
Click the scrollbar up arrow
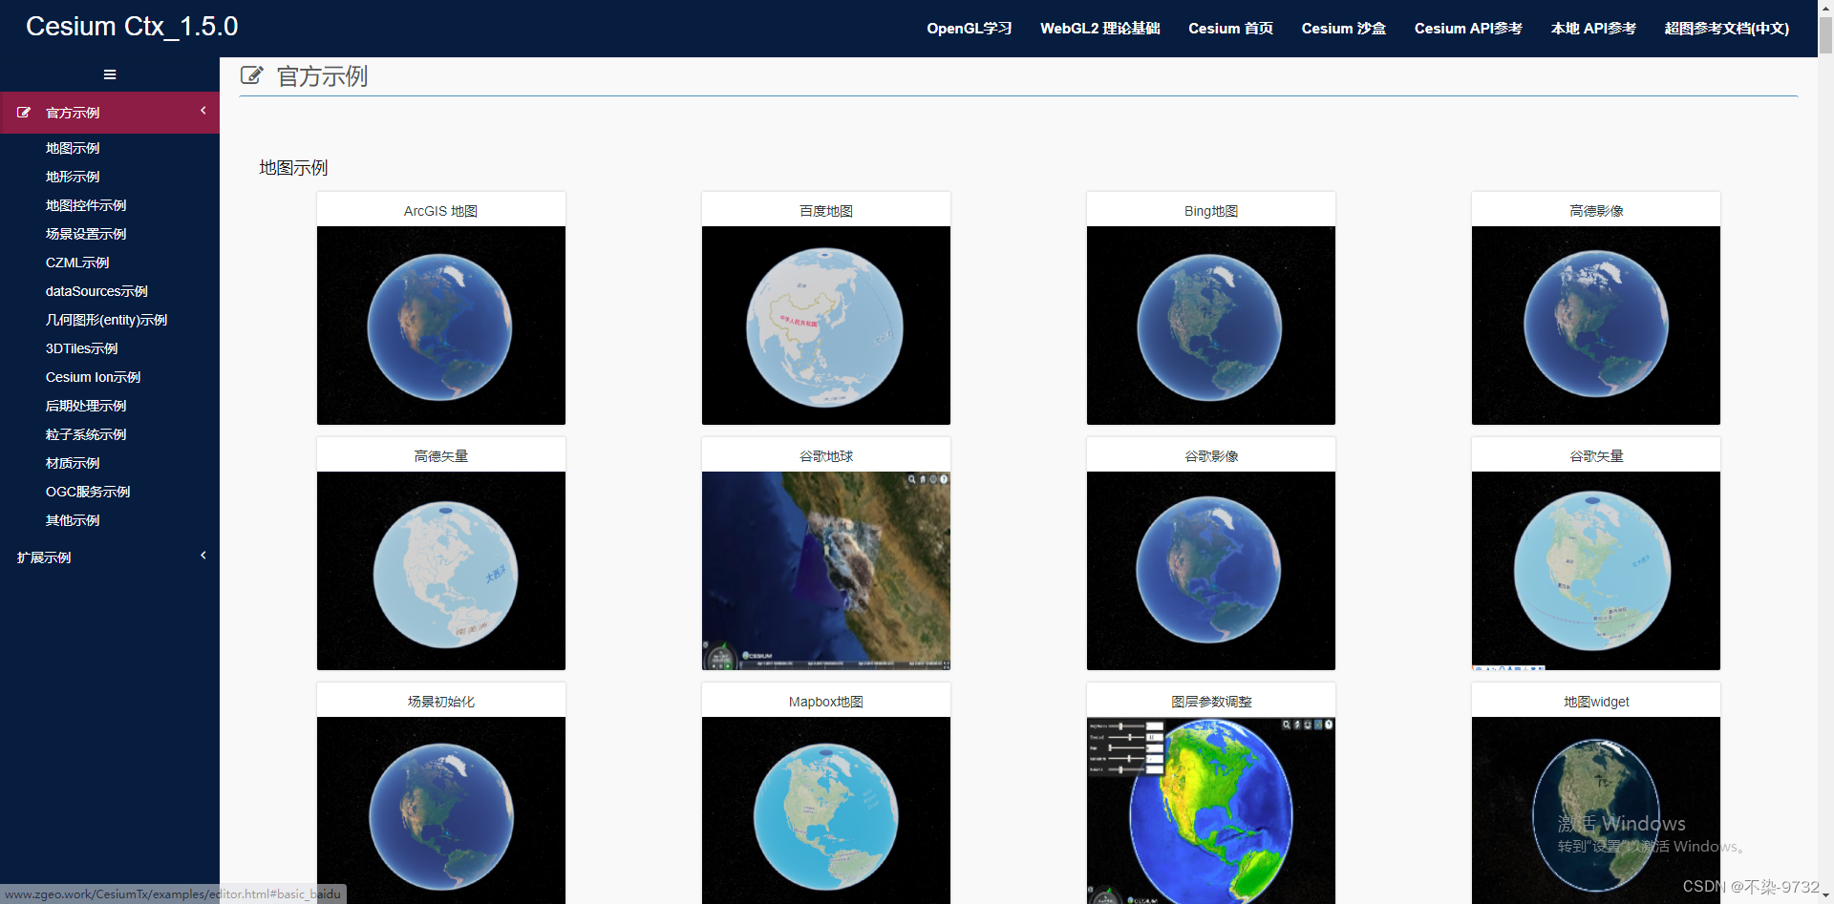click(1825, 8)
